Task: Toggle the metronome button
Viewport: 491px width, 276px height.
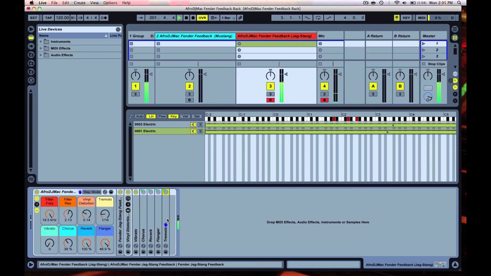Action: 104,18
